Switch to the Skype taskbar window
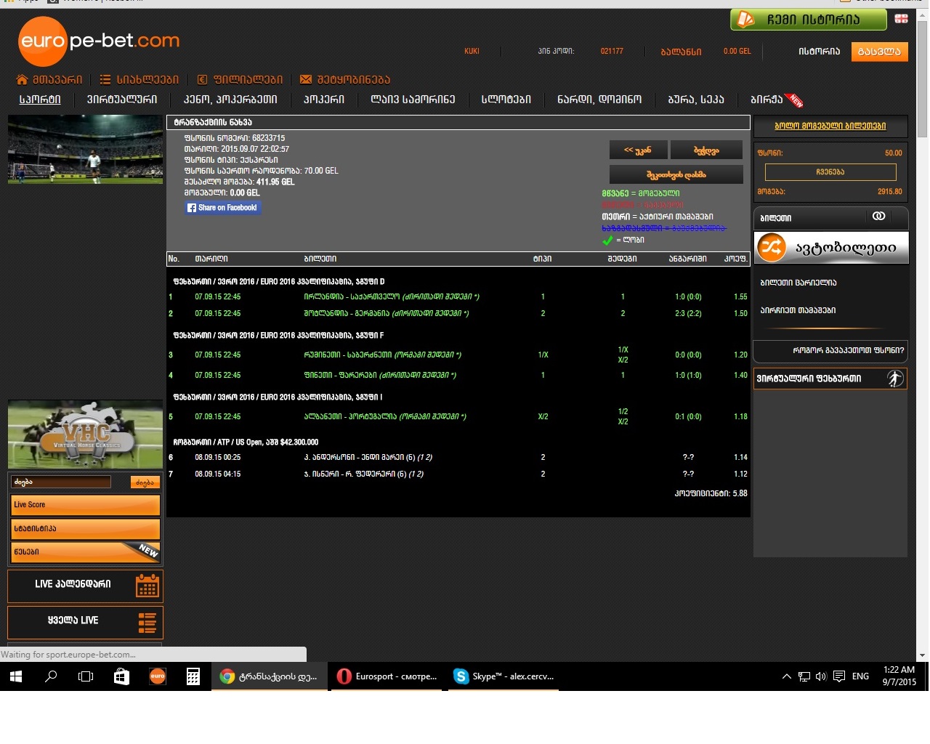The image size is (930, 744). tap(504, 676)
